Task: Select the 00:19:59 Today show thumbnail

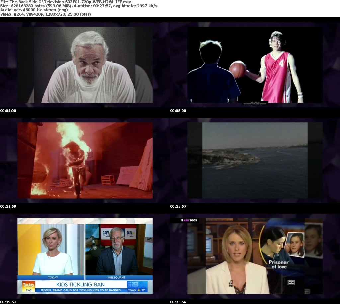Action: tap(85, 256)
